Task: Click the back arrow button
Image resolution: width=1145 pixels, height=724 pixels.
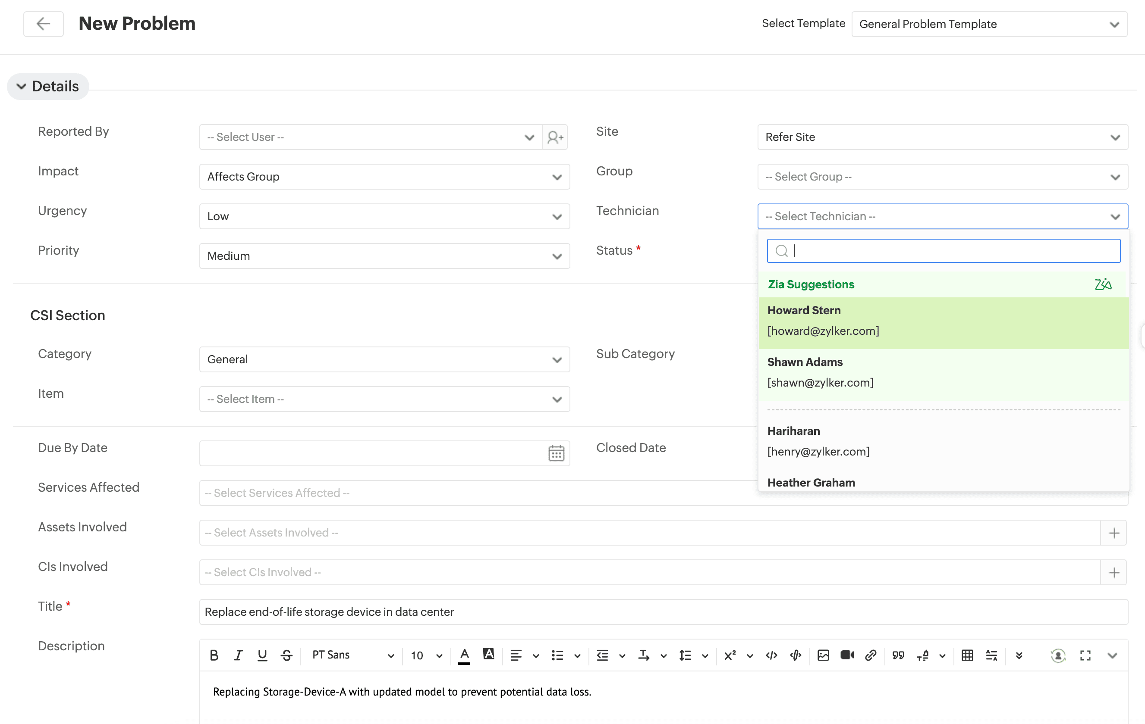Action: (43, 24)
